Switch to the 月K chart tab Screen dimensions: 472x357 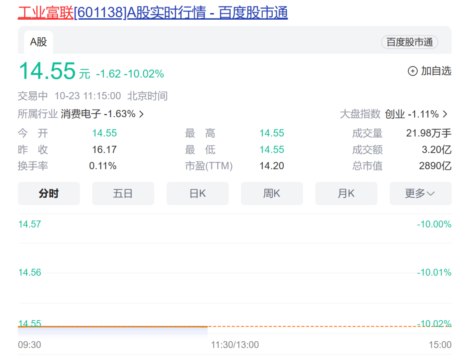click(346, 193)
